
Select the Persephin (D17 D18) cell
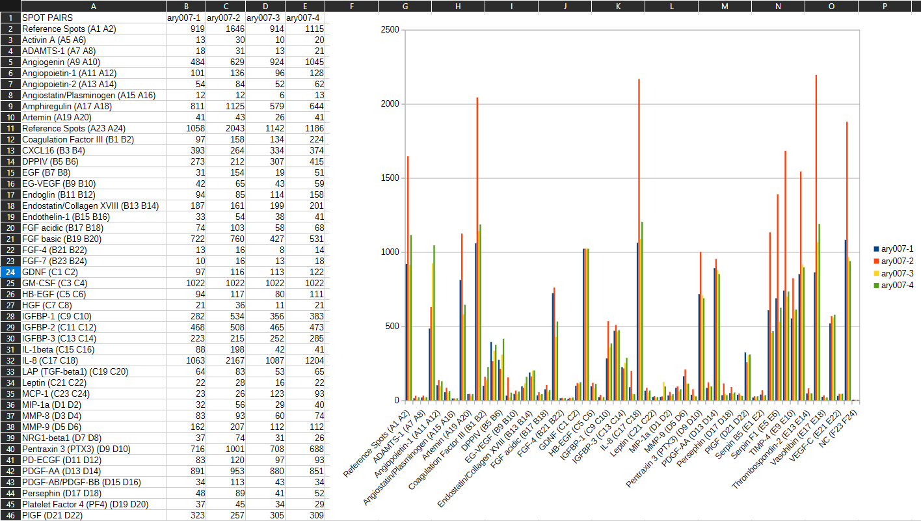pyautogui.click(x=93, y=493)
